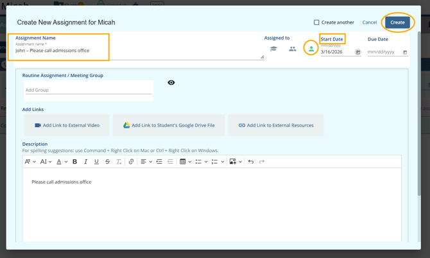Open the insert table dropdown
Viewport: 430px width, 258px height.
[x=185, y=162]
